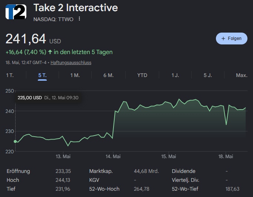Click the +16,64 (7,40 %) change text
The image size is (253, 197).
coord(26,52)
